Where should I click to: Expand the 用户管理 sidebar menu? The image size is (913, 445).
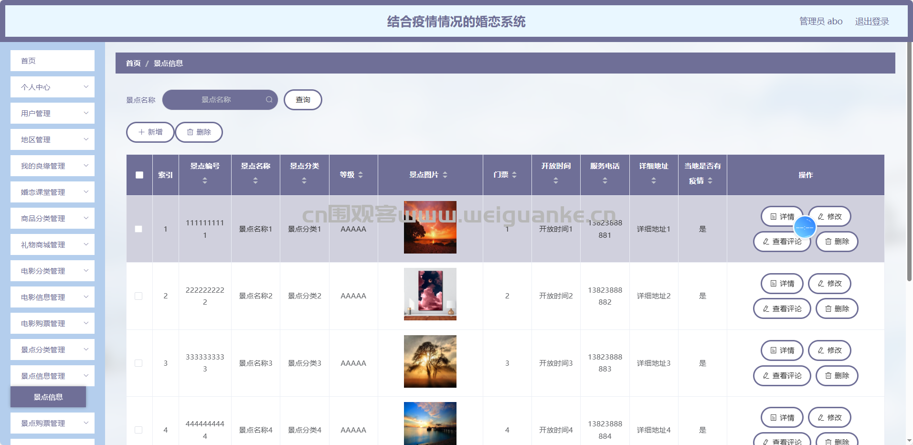point(53,114)
